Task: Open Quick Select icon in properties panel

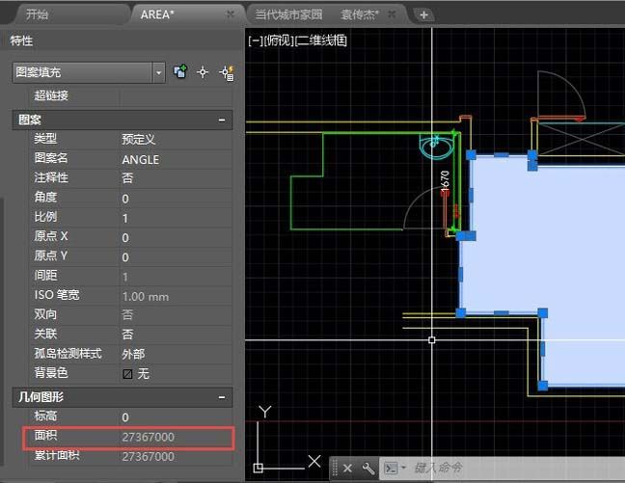Action: coord(227,72)
